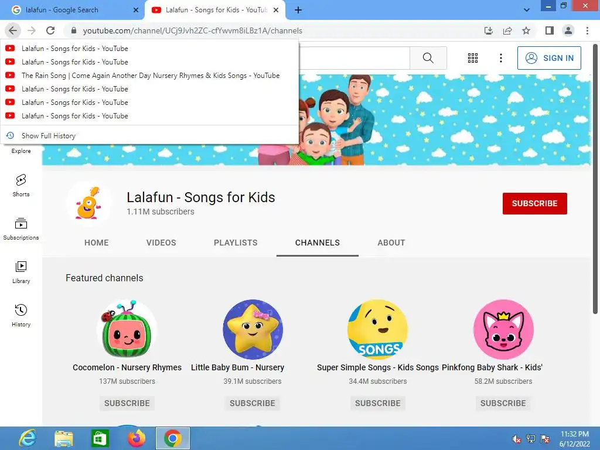The image size is (600, 450).
Task: Click Super Simple Songs - Kids Songs name
Action: pyautogui.click(x=378, y=367)
